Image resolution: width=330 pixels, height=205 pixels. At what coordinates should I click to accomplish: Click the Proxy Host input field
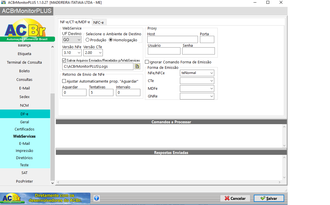172,39
